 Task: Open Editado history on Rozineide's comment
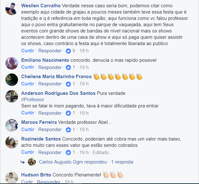coord(101,152)
